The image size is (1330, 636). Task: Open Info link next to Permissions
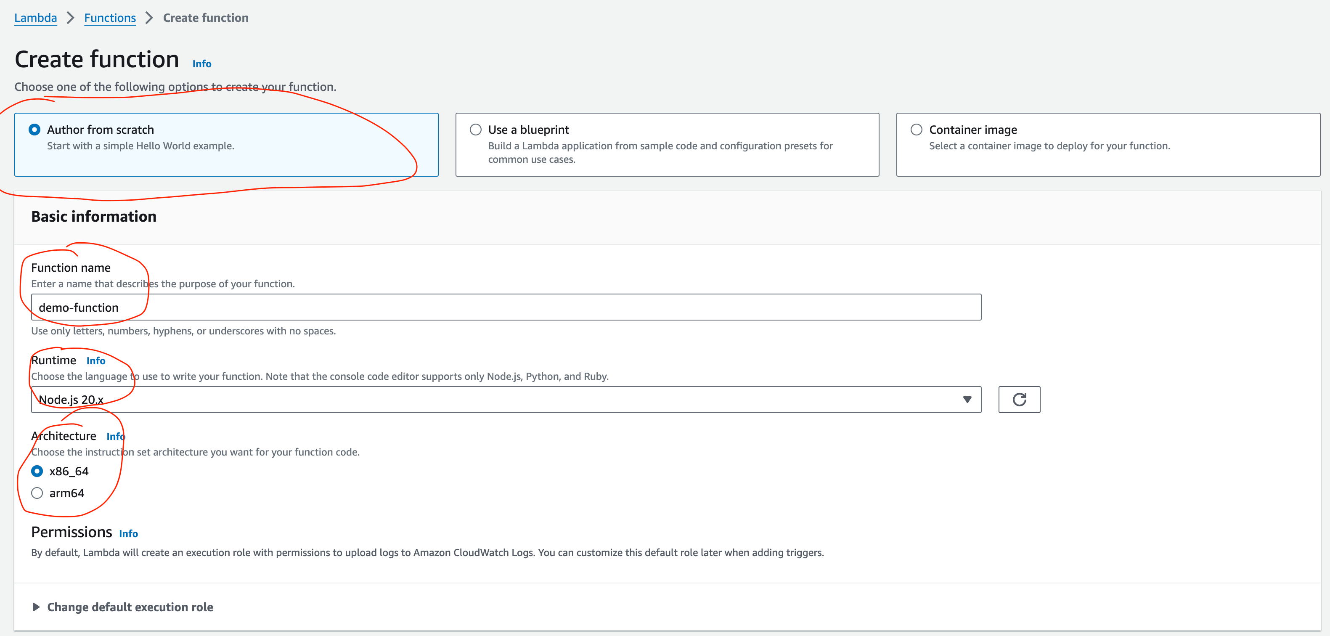[x=129, y=534]
